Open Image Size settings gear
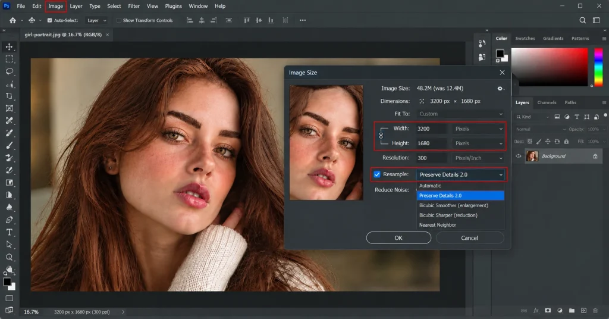Viewport: 609px width, 319px height. coord(500,89)
